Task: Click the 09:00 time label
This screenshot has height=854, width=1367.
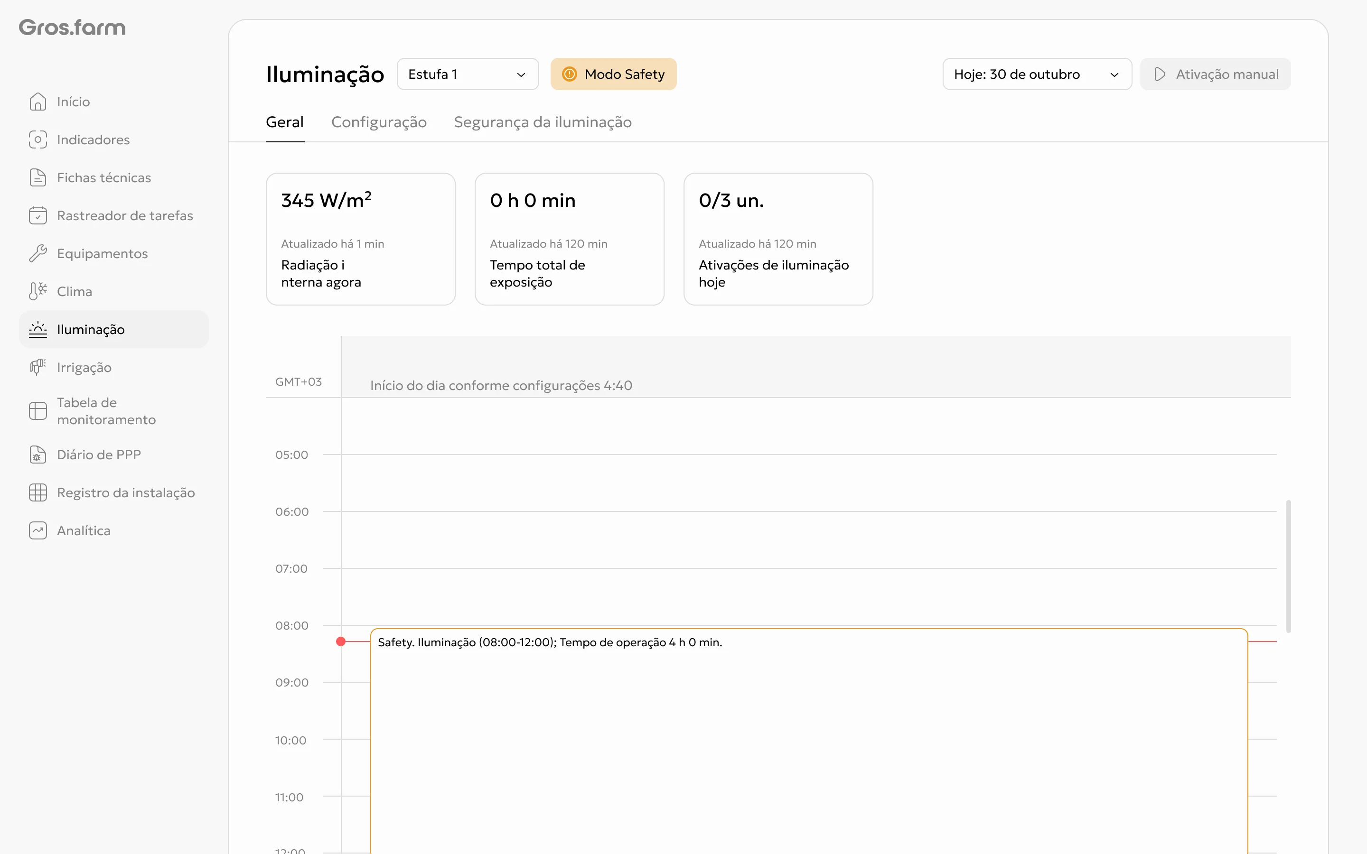Action: 291,682
